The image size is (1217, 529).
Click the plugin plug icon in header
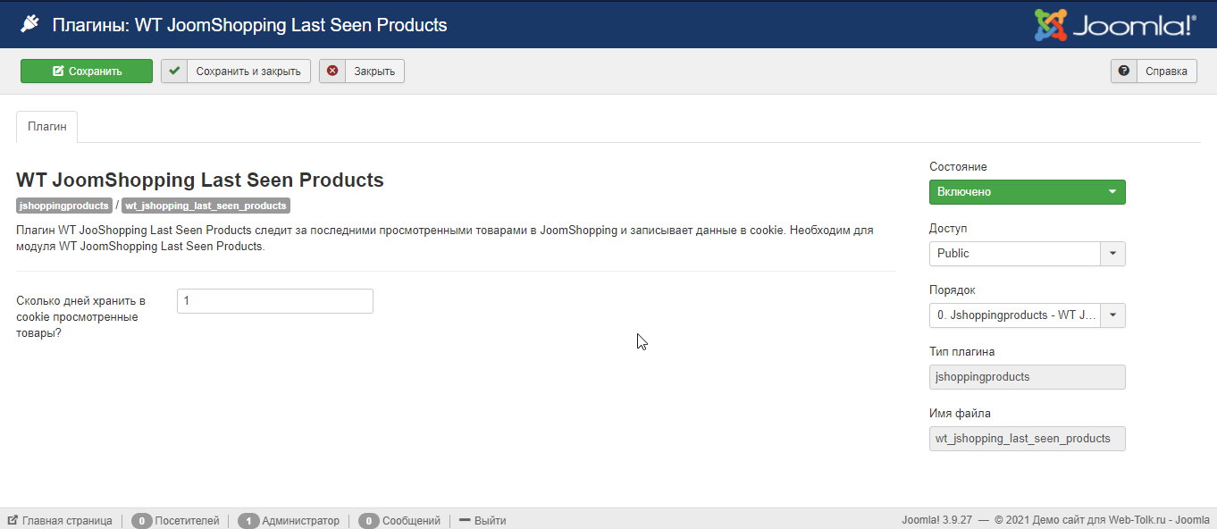[x=29, y=24]
